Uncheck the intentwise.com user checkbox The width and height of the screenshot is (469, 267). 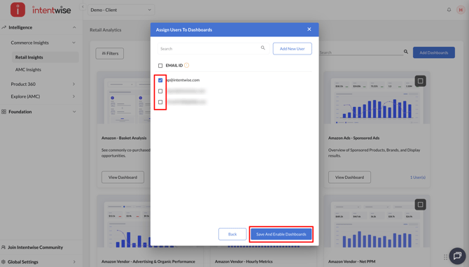pos(160,80)
